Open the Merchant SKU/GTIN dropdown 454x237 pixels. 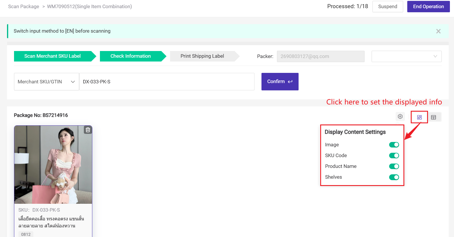point(46,82)
